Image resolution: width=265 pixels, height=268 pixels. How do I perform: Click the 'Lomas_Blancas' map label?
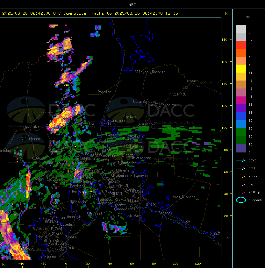tap(183, 197)
